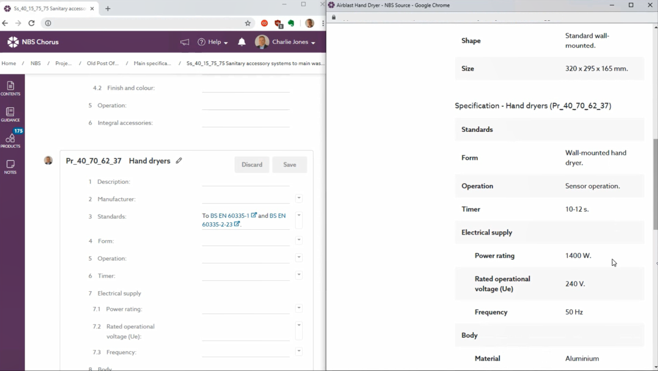Open the Notes sidebar panel
Viewport: 658px width, 371px height.
pos(10,167)
